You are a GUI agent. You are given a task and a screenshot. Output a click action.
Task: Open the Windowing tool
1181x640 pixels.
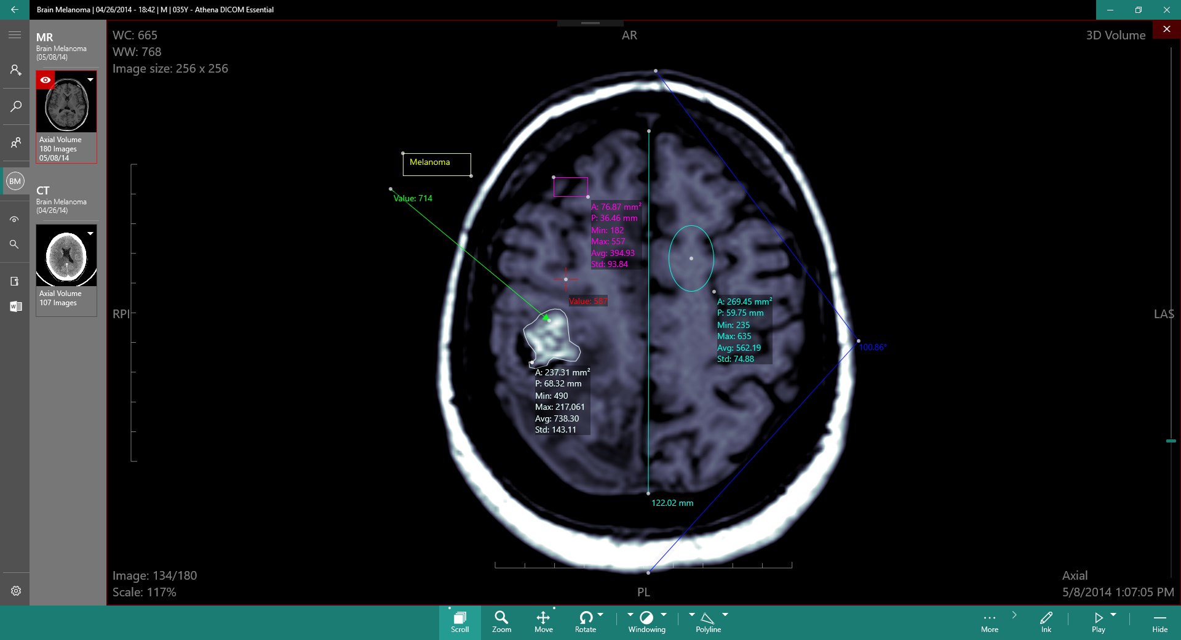coord(646,622)
